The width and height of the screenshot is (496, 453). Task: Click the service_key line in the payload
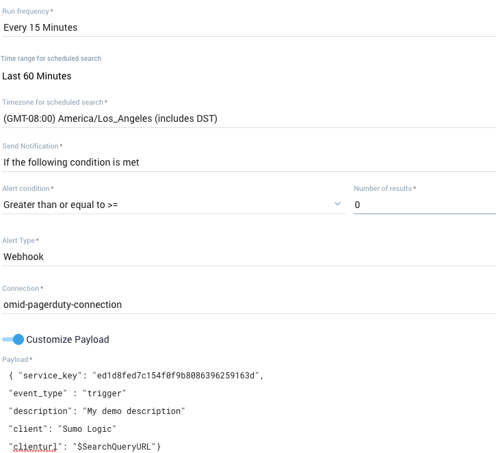(136, 376)
